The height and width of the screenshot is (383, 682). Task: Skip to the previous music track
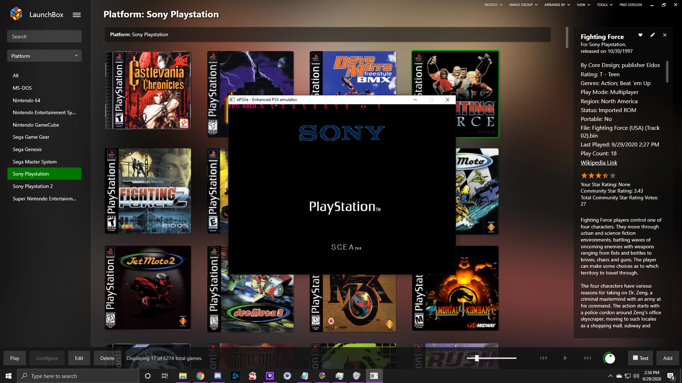543,358
